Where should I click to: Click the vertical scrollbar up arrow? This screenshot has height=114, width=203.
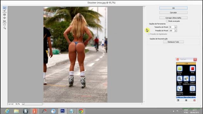tap(144, 8)
